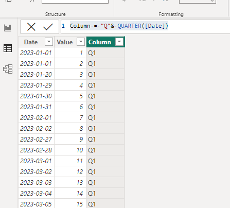Select the Value cell showing 13
Image resolution: width=230 pixels, height=208 pixels.
[70, 183]
